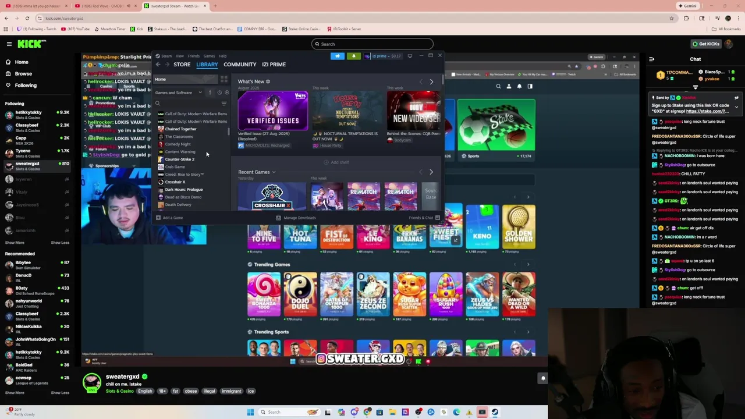Click Steam announcements megaphone icon
Viewport: 745px width, 419px height.
click(338, 56)
